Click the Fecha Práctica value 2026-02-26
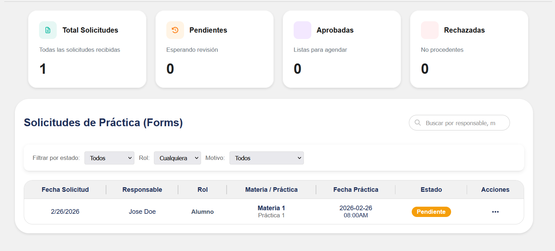This screenshot has width=555, height=251. pyautogui.click(x=355, y=208)
